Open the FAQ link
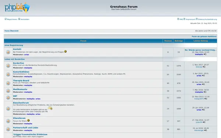The width and height of the screenshot is (221, 138). pos(181,19)
